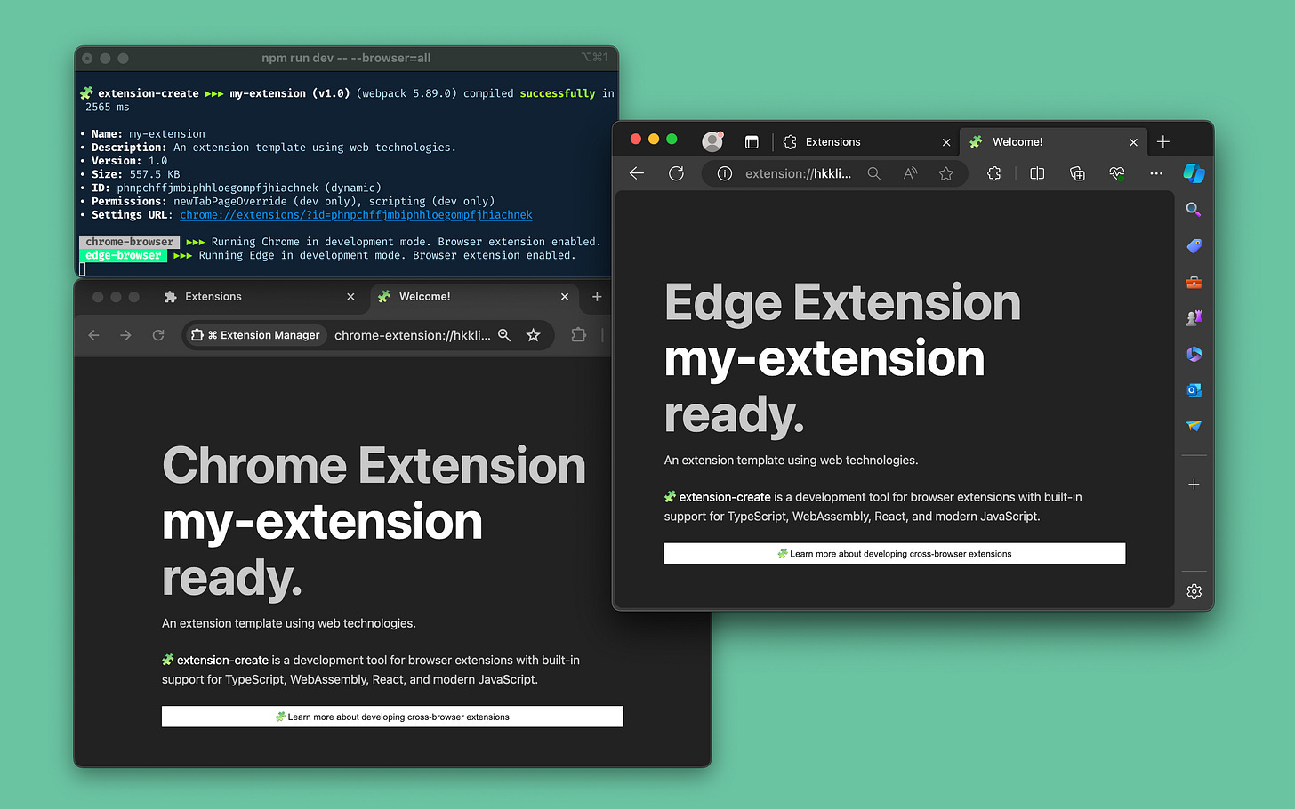The image size is (1295, 809).
Task: Click Learn more about developing cross-browser extensions
Action: click(x=894, y=553)
